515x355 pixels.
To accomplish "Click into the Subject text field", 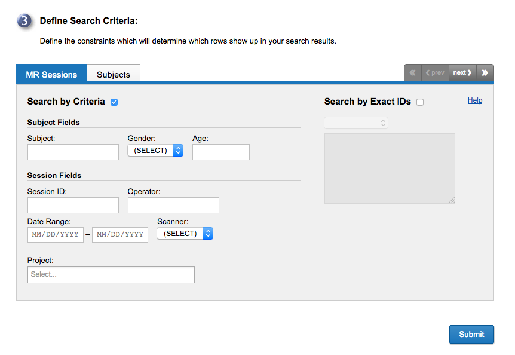I will click(x=73, y=152).
